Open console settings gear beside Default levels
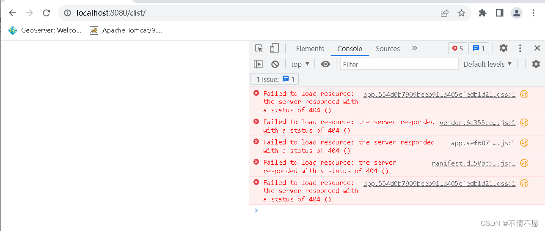Image resolution: width=545 pixels, height=231 pixels. (x=536, y=64)
